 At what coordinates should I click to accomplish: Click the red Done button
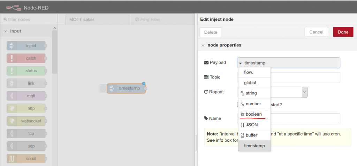(343, 32)
